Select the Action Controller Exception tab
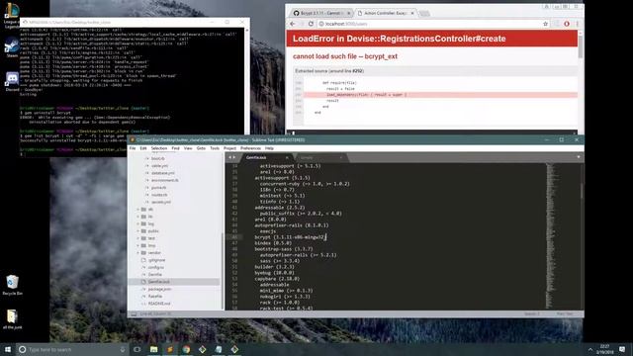The height and width of the screenshot is (356, 633). click(x=385, y=13)
